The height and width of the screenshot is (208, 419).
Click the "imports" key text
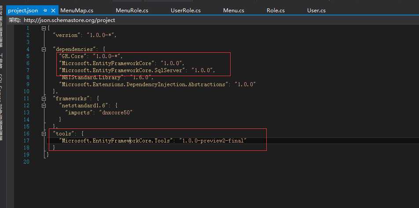pos(79,113)
